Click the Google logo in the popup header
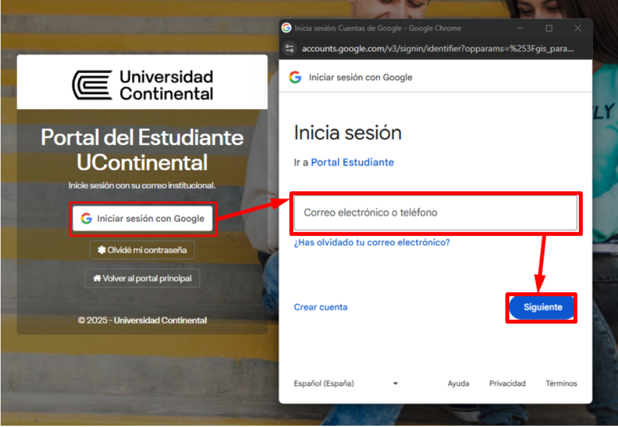This screenshot has width=618, height=427. point(295,78)
